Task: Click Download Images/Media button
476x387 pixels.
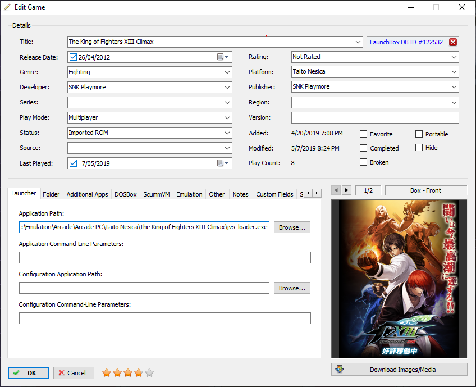Action: point(399,370)
